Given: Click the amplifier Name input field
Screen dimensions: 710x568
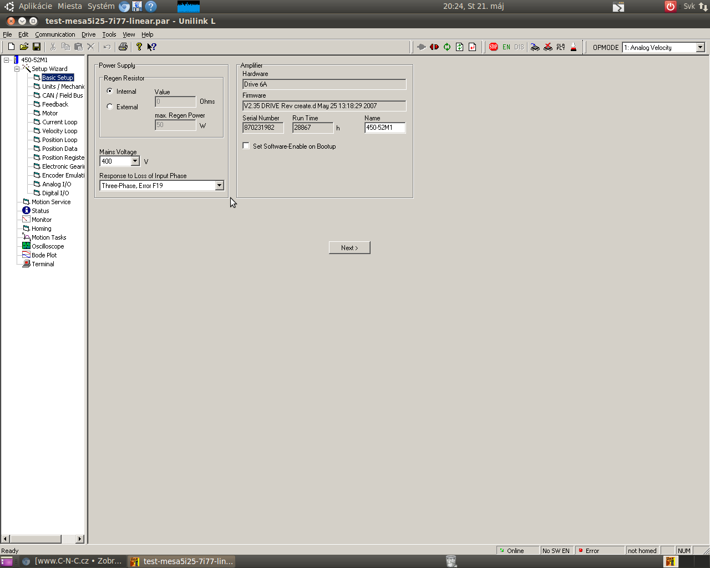Looking at the screenshot, I should [384, 128].
